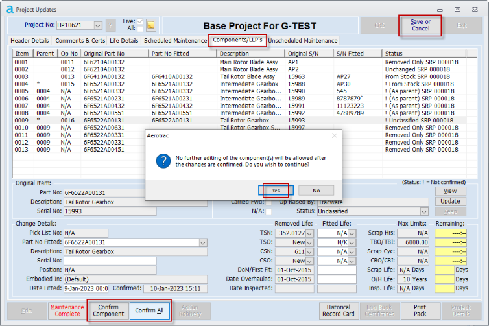Click the Confirm All button
The height and width of the screenshot is (326, 489).
tap(149, 310)
